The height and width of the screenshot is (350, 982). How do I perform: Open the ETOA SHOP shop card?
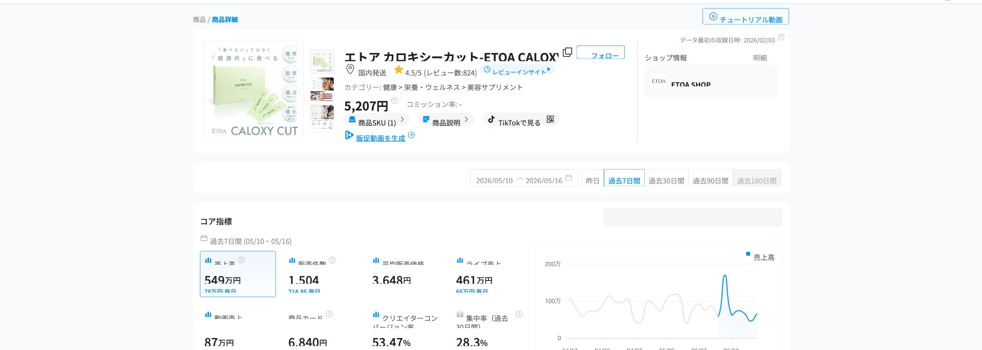[711, 81]
